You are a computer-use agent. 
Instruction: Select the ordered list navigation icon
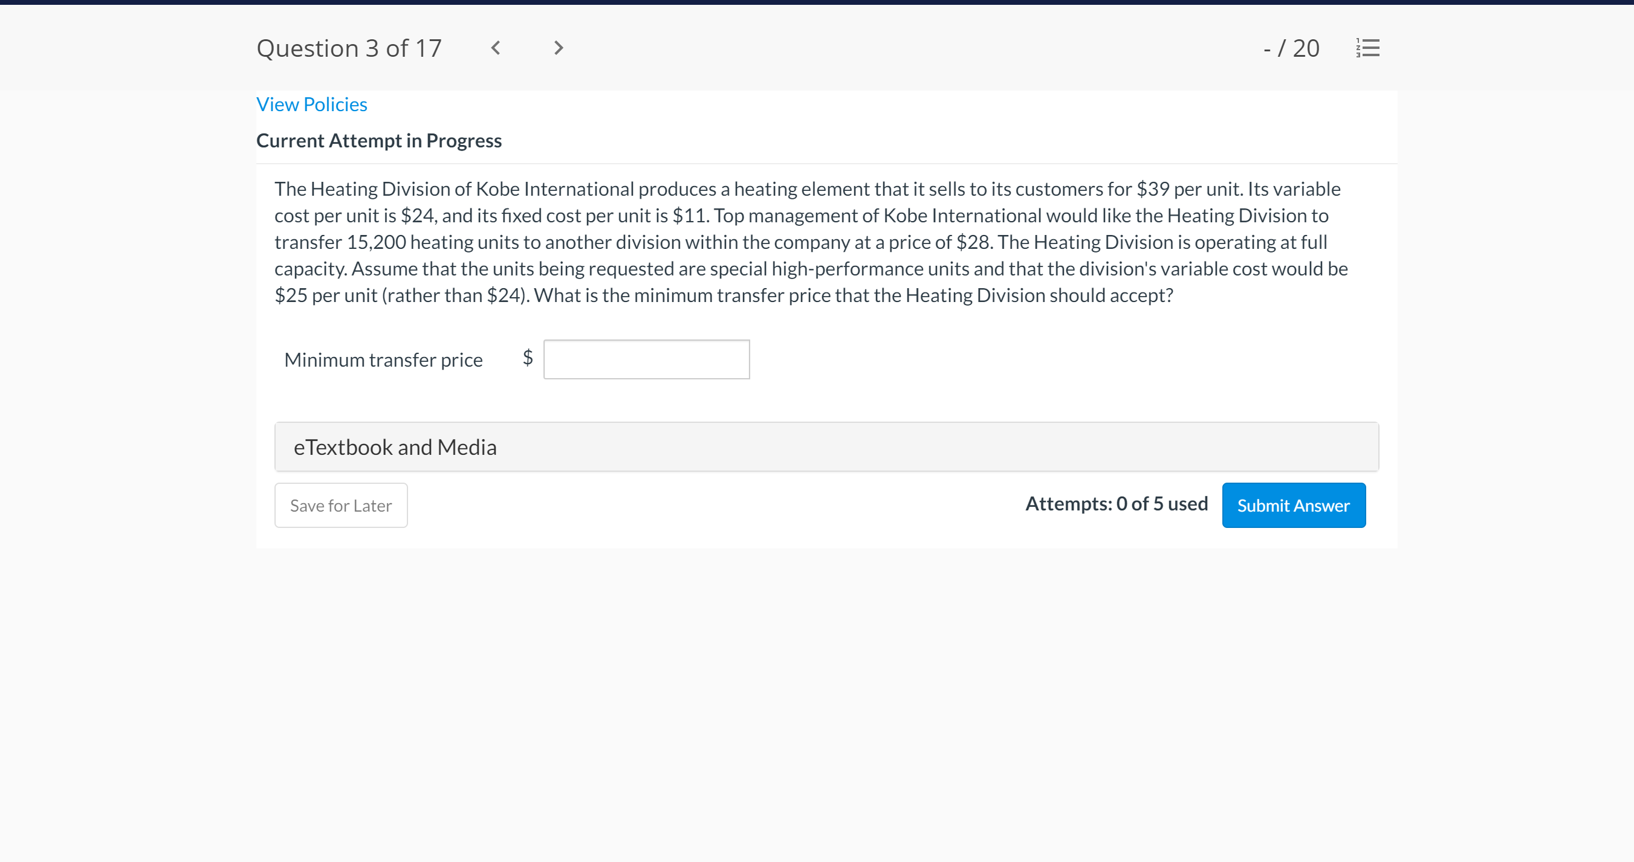point(1367,48)
